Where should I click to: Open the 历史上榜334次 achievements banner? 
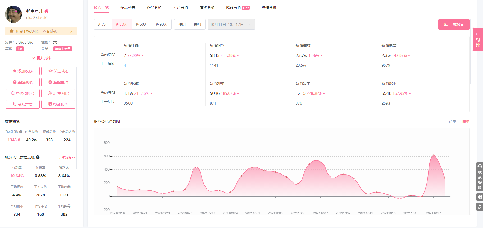point(41,31)
